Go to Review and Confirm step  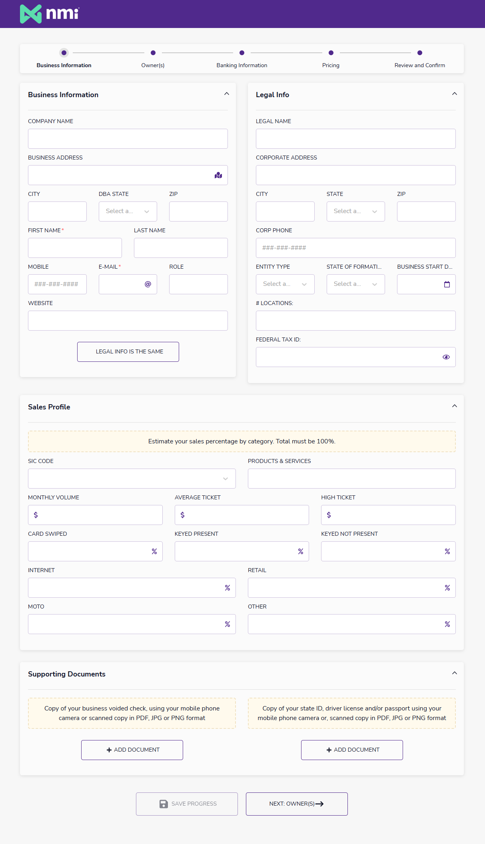pos(420,59)
